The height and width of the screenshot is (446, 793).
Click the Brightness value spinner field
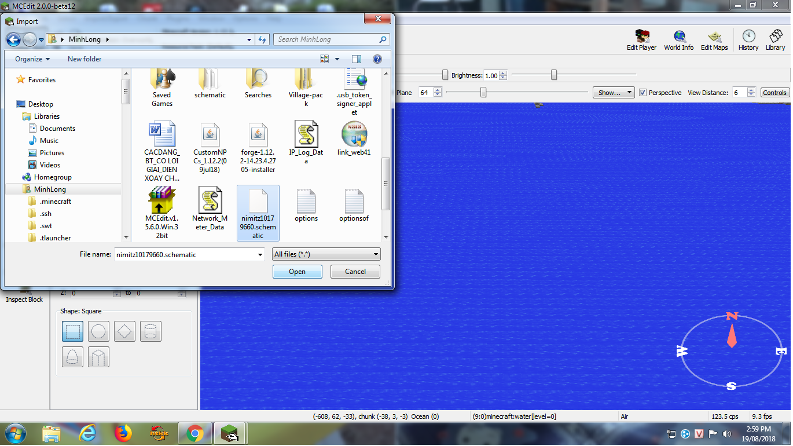click(x=491, y=75)
